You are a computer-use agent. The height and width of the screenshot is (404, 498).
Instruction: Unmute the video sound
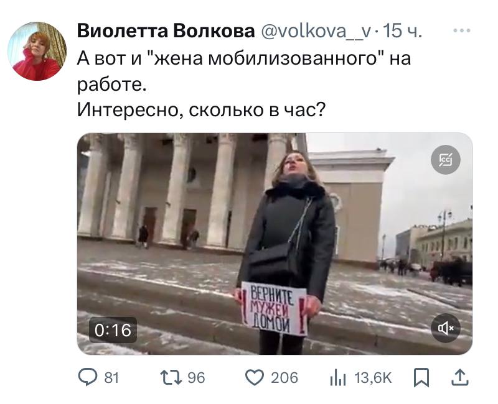446,328
